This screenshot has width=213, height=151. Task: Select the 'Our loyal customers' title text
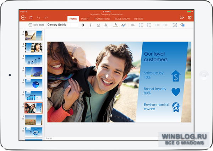(156, 57)
